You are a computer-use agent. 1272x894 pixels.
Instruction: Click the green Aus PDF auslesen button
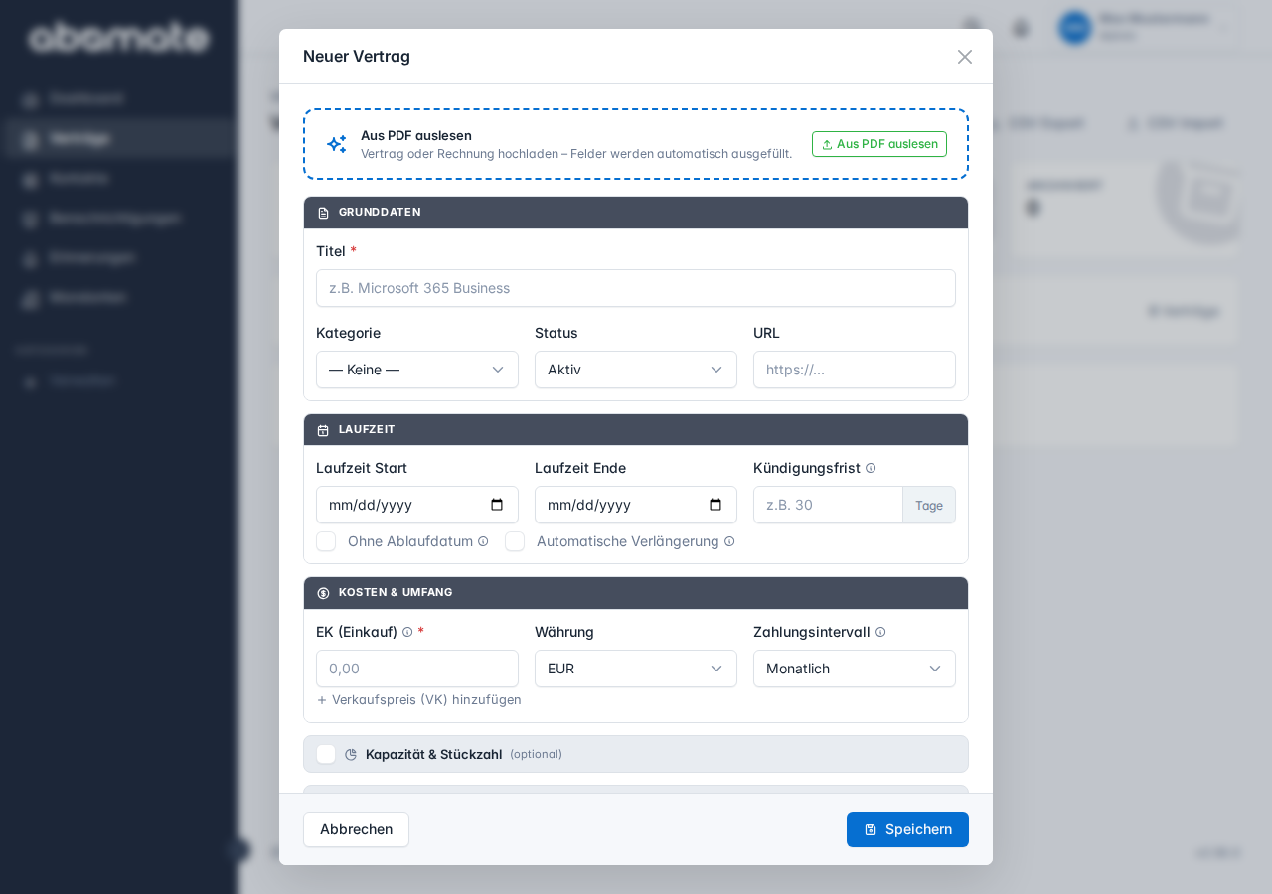point(879,144)
